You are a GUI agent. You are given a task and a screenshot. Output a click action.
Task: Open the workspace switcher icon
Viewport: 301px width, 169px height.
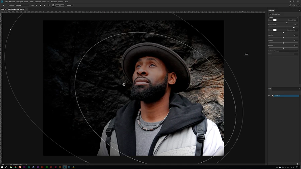294,5
